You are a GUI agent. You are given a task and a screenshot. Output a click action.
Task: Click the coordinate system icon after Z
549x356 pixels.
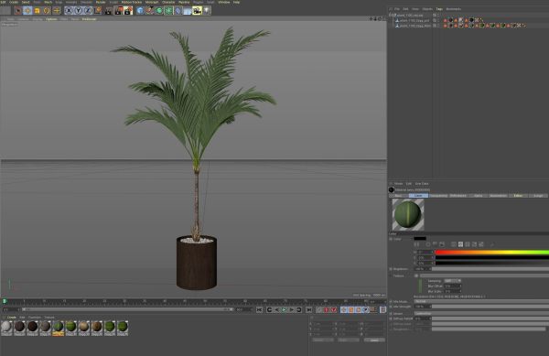[x=97, y=11]
